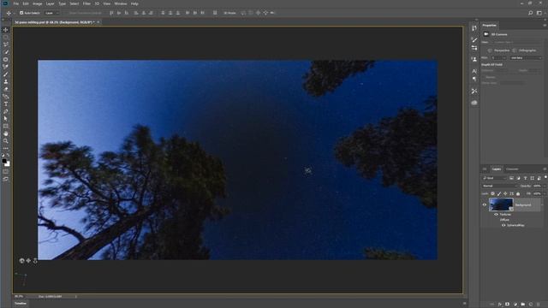Select the Orthographic radio option
548x308 pixels.
click(515, 50)
